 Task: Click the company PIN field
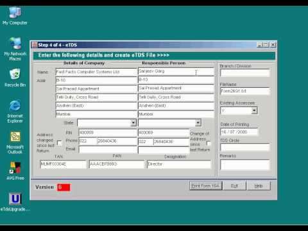[108, 133]
